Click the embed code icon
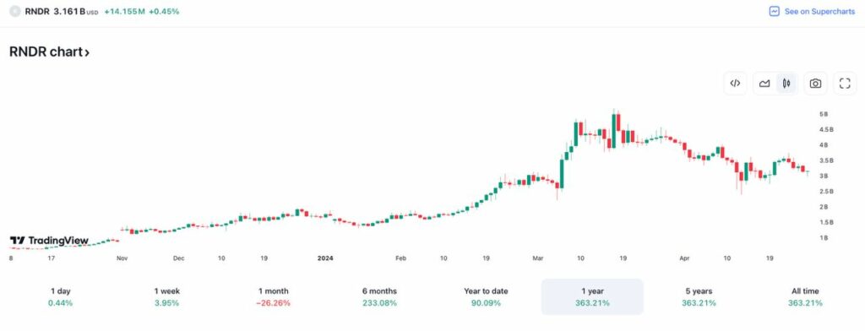This screenshot has height=331, width=865. pyautogui.click(x=735, y=84)
